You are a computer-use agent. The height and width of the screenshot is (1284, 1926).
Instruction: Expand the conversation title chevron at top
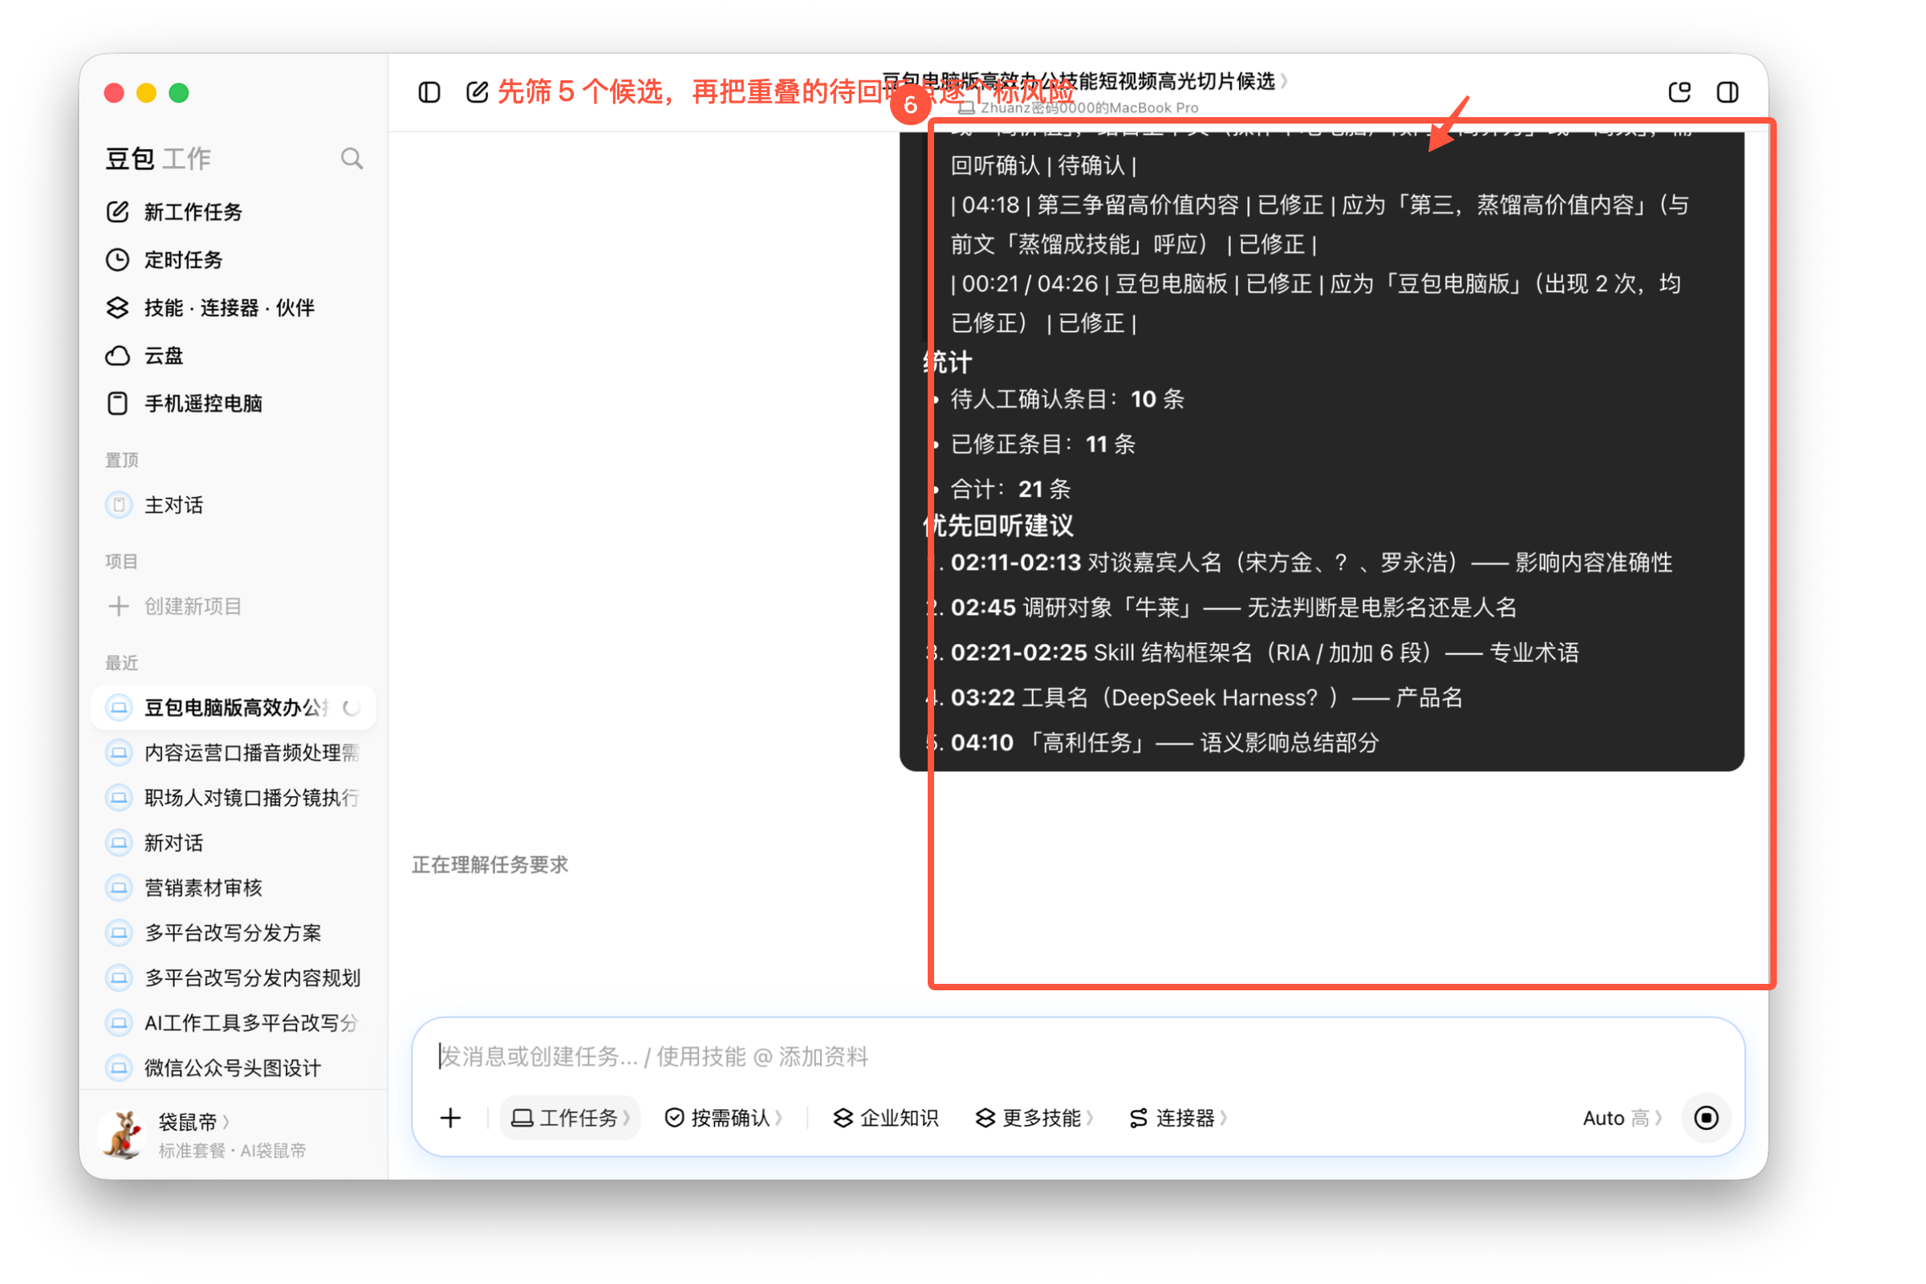(1283, 80)
